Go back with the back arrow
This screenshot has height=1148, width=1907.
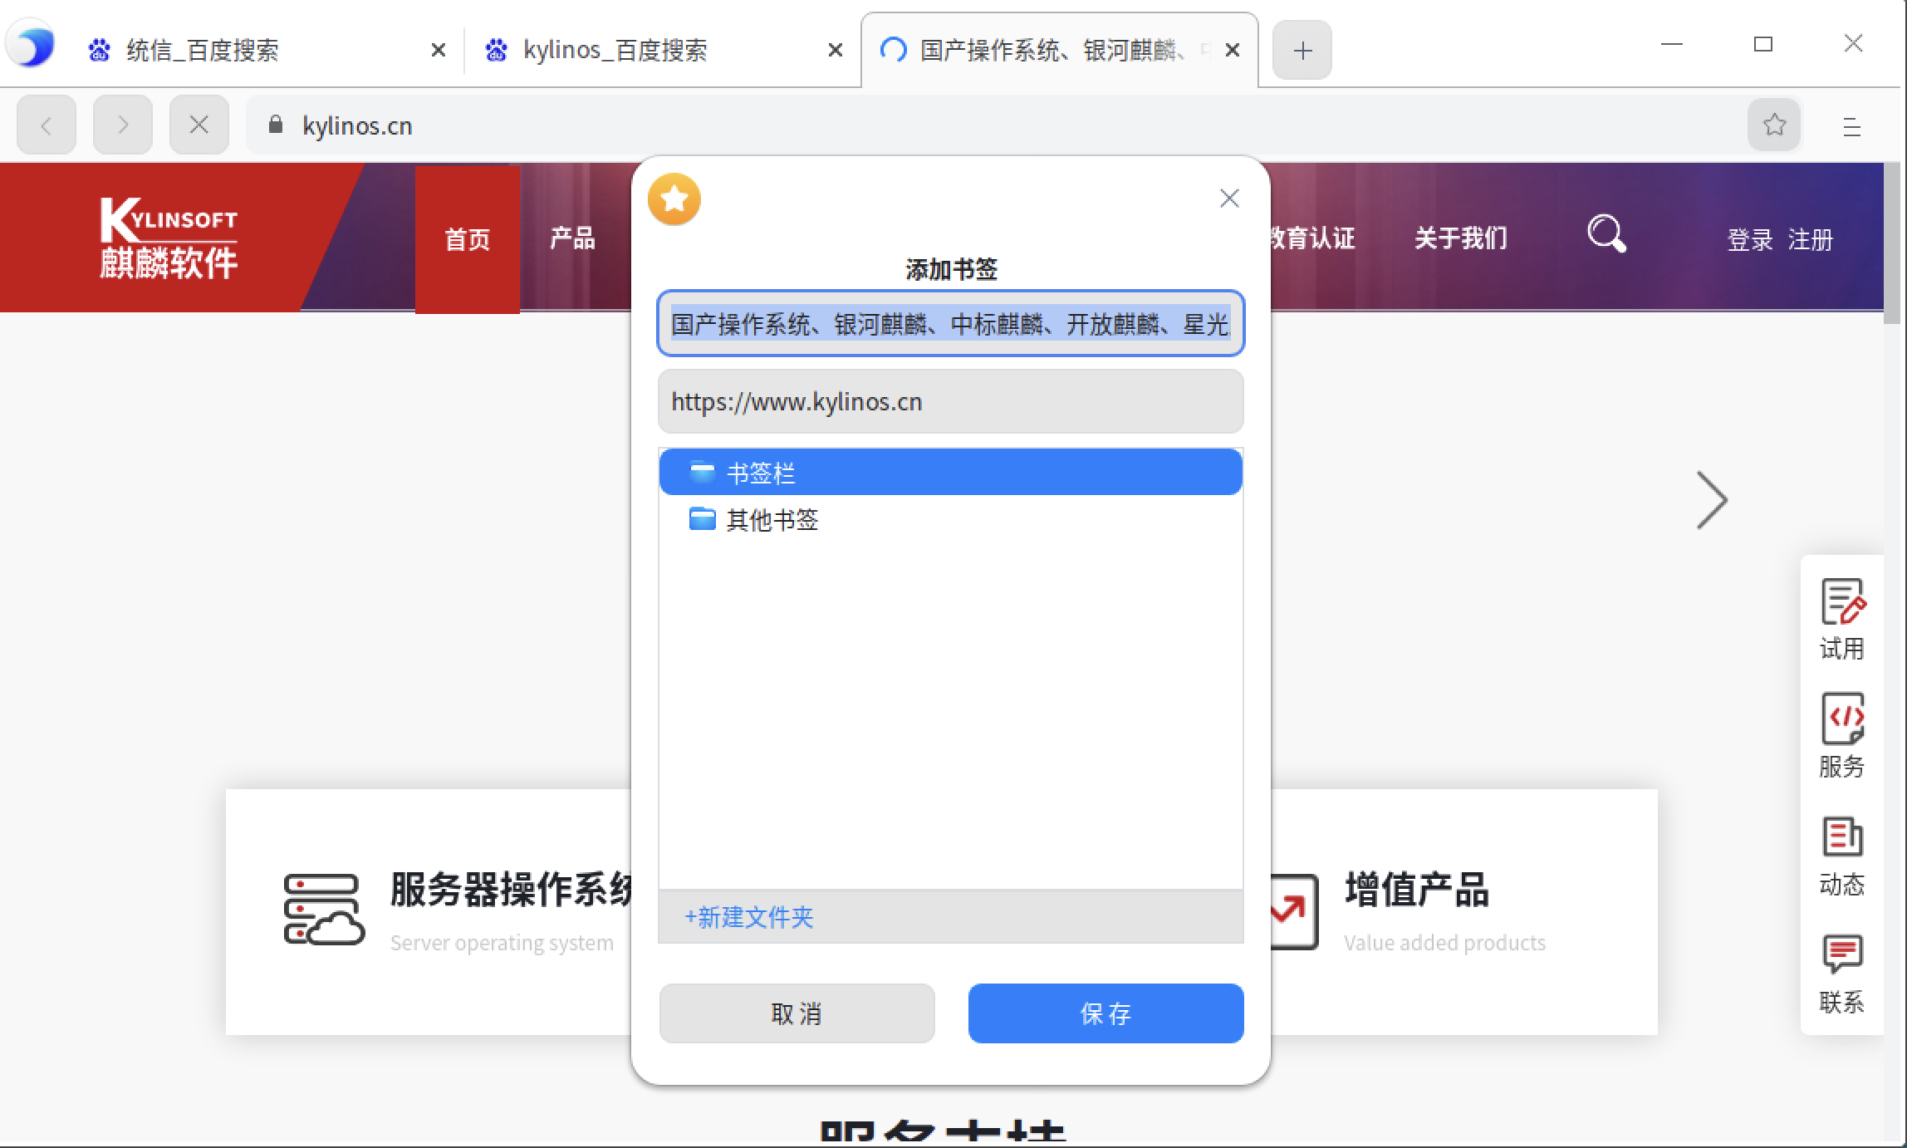(47, 125)
